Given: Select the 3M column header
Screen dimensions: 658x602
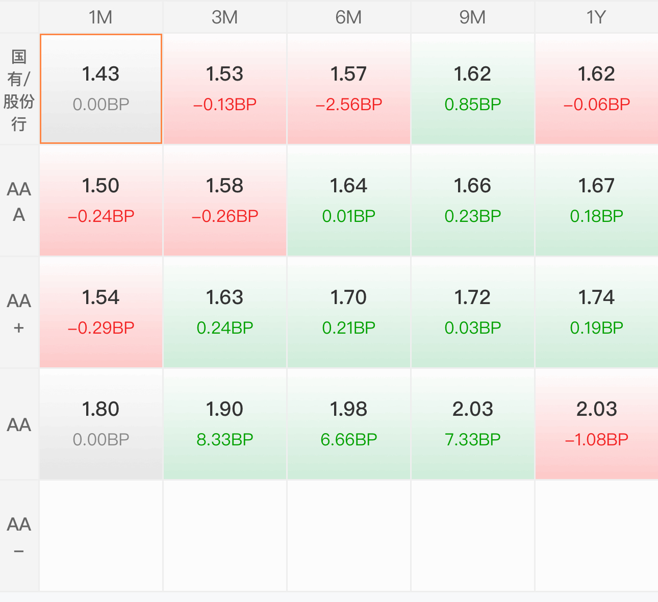Looking at the screenshot, I should pos(225,17).
